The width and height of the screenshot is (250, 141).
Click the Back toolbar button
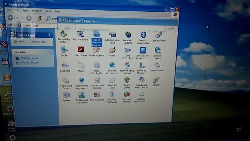tap(13, 18)
